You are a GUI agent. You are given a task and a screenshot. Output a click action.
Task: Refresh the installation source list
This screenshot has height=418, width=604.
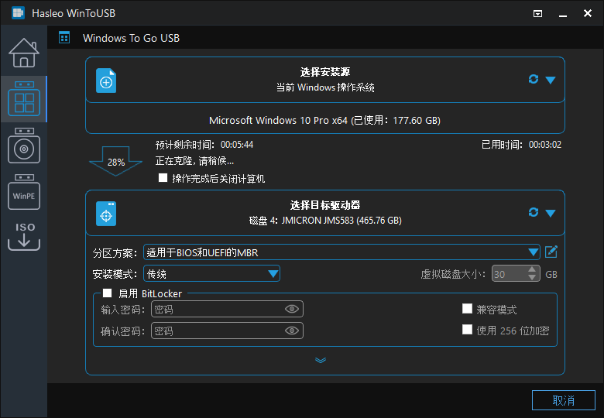[534, 79]
